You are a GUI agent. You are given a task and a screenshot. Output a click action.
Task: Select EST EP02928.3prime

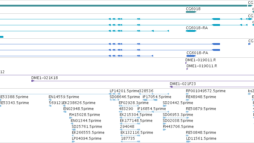click(134, 103)
